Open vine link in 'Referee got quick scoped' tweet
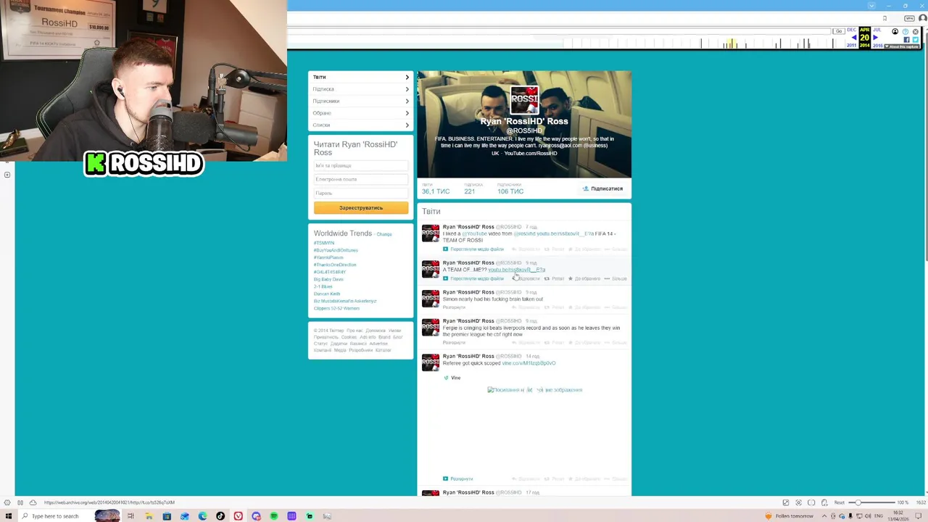This screenshot has width=928, height=522. [x=529, y=363]
